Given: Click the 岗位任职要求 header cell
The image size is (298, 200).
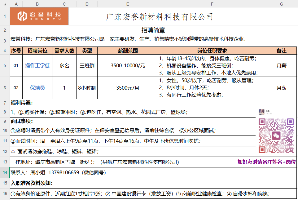Looking at the screenshot, I should click(212, 51).
